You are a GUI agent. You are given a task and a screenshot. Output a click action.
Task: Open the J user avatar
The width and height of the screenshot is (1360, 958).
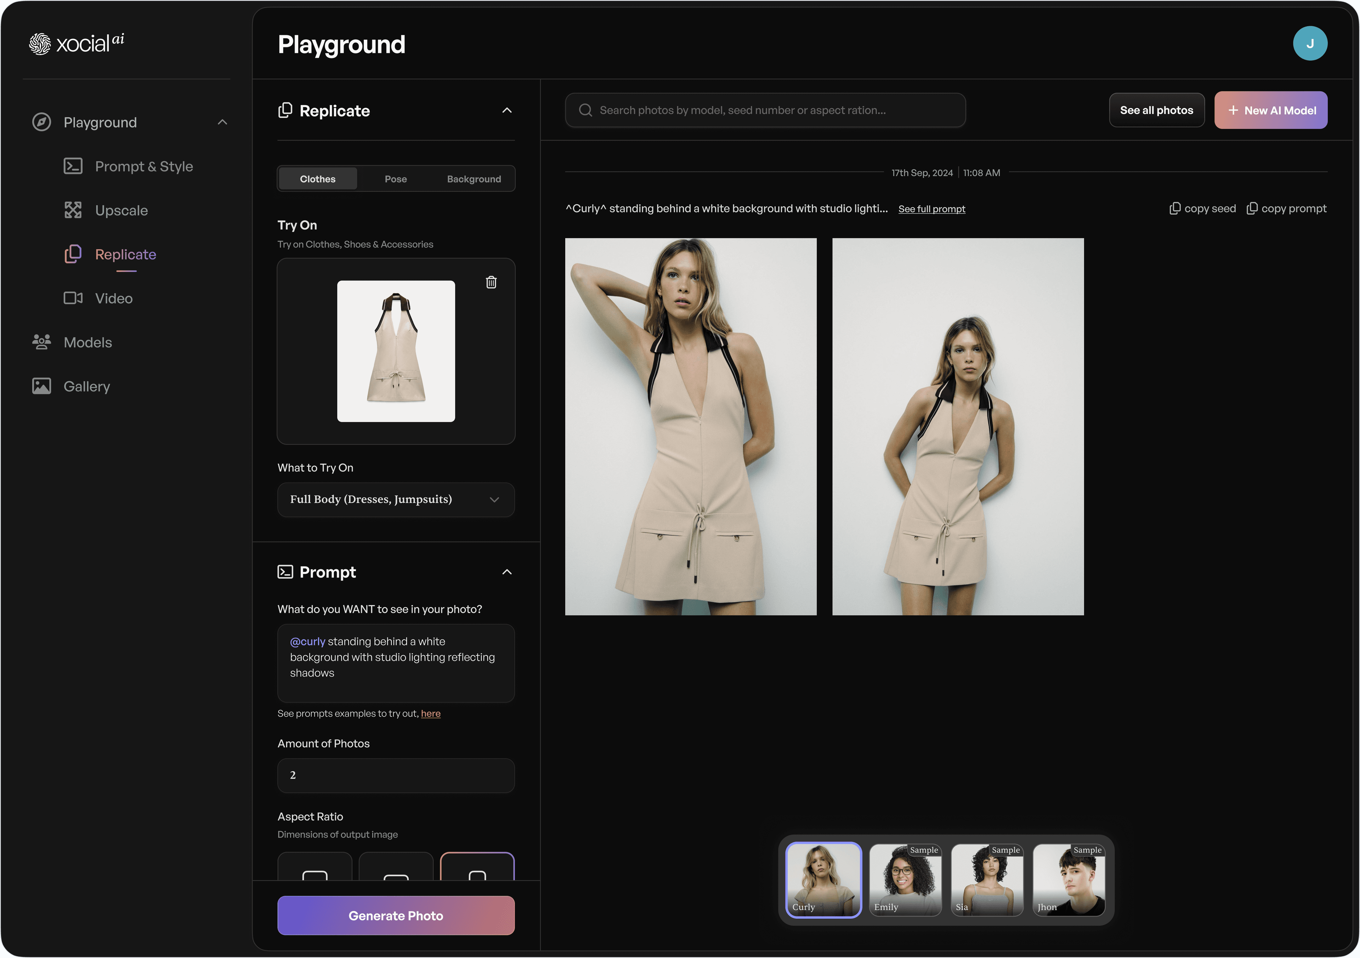pos(1310,43)
